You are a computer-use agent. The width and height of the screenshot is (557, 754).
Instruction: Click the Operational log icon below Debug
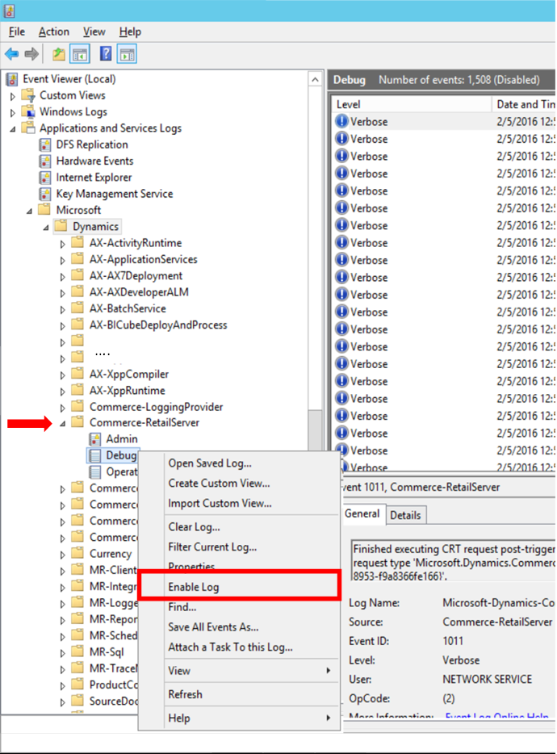pos(95,471)
